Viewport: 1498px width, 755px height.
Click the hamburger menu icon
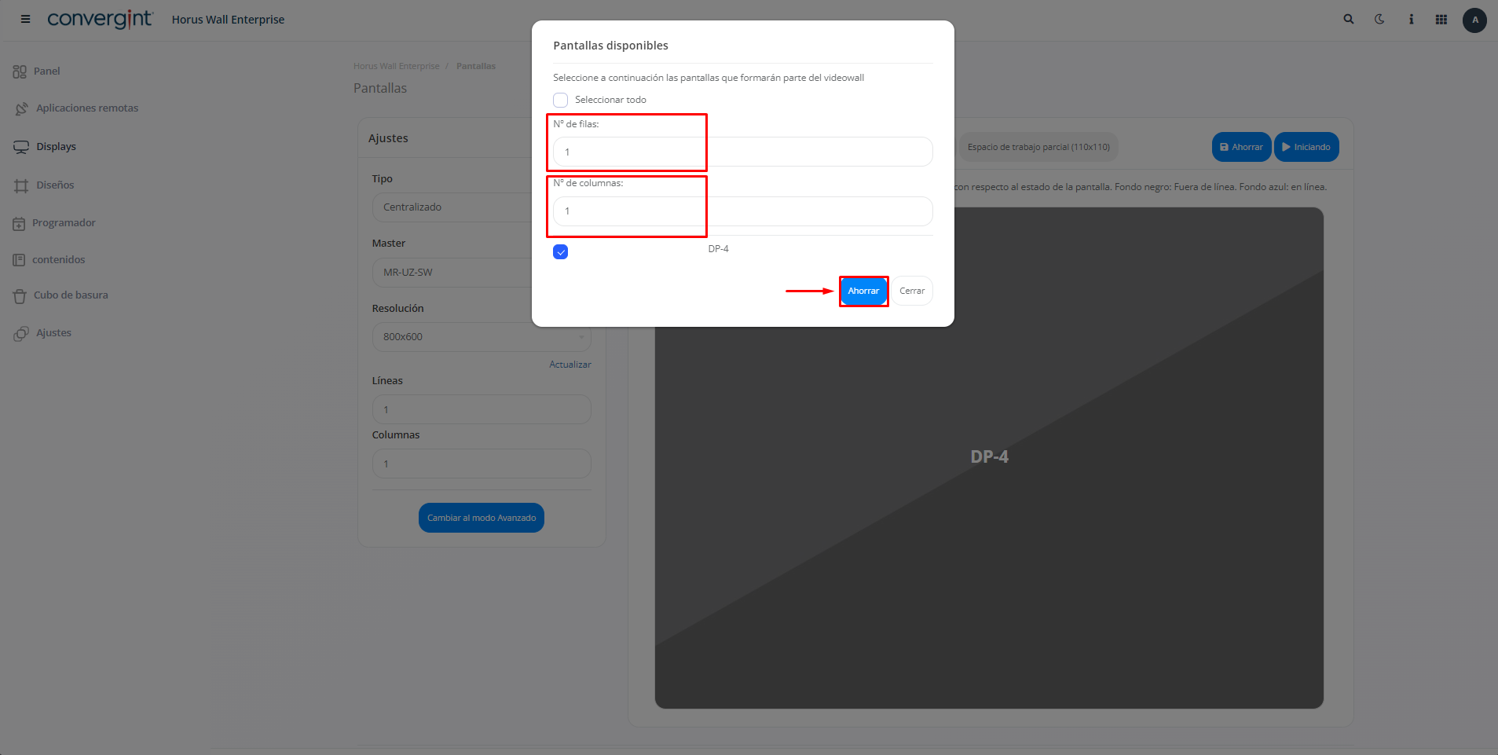click(25, 20)
